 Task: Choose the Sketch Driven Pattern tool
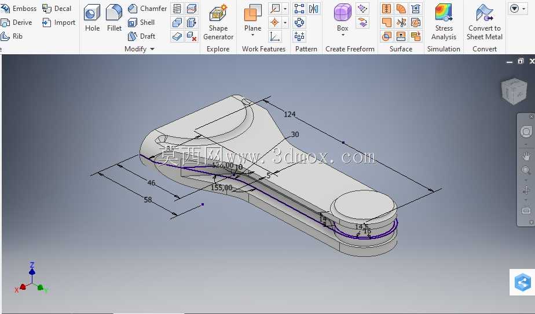tap(299, 36)
